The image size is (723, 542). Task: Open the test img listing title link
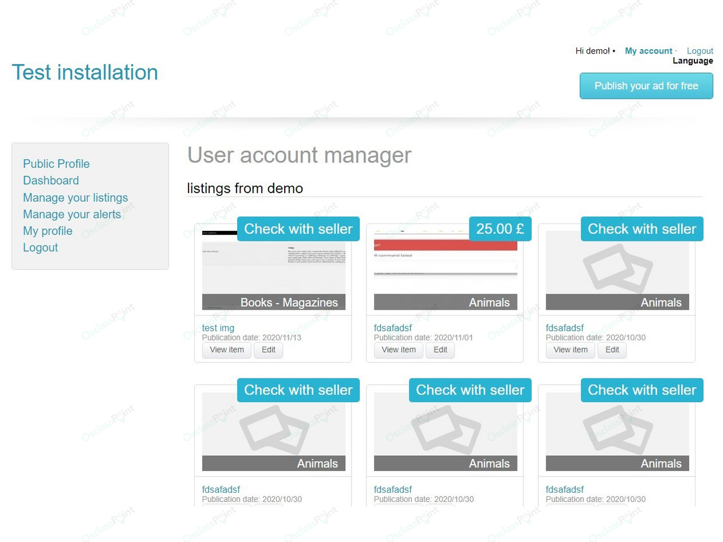click(218, 328)
